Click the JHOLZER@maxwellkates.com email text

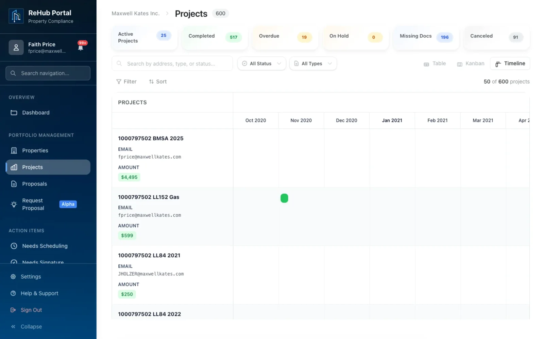pyautogui.click(x=151, y=274)
